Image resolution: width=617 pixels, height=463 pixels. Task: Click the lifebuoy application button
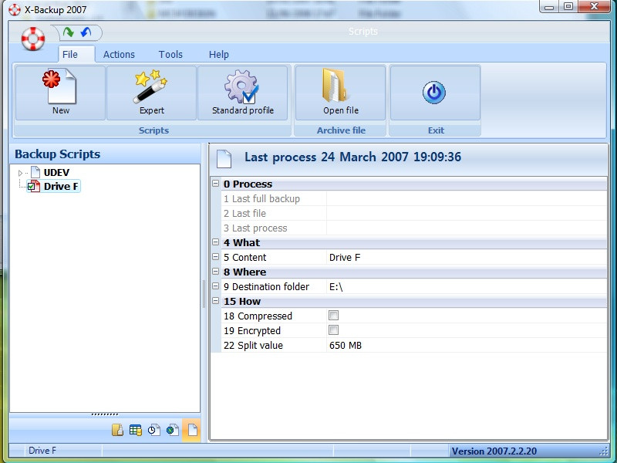click(x=33, y=39)
